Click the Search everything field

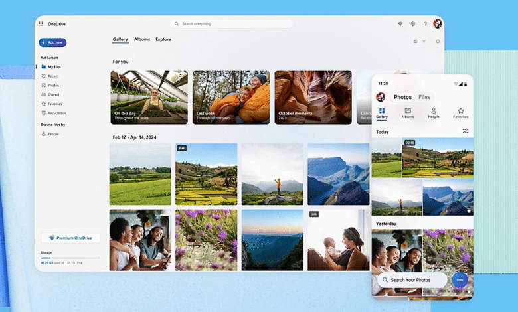click(231, 24)
